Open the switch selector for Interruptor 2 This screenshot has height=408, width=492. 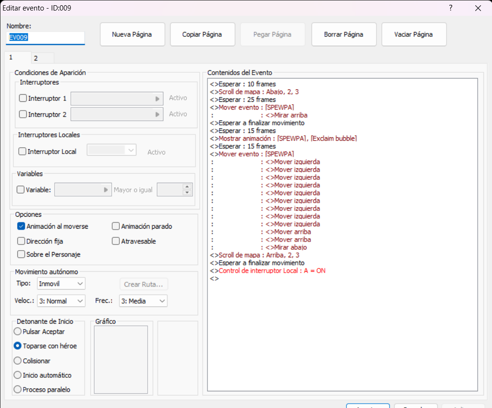tap(158, 114)
